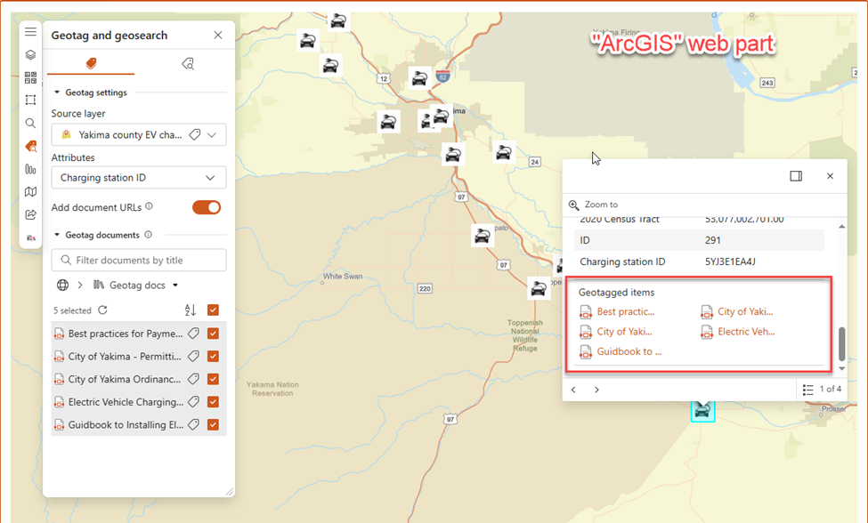Image resolution: width=868 pixels, height=523 pixels.
Task: Open the Charging station ID attributes dropdown
Action: 138,178
